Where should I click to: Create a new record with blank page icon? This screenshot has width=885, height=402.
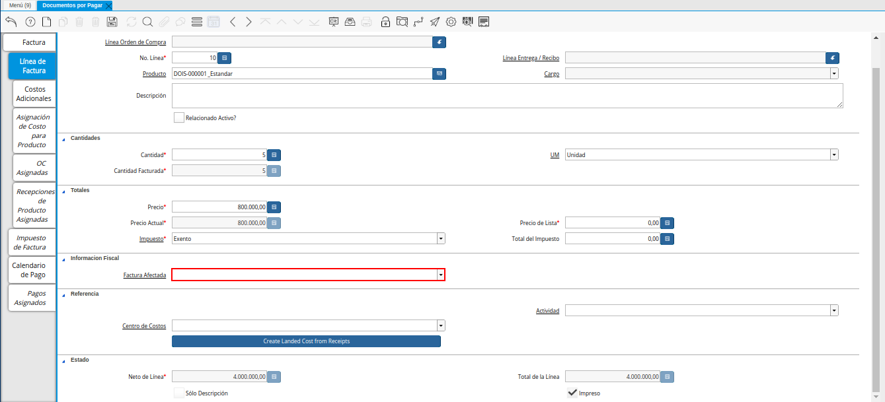(x=46, y=22)
